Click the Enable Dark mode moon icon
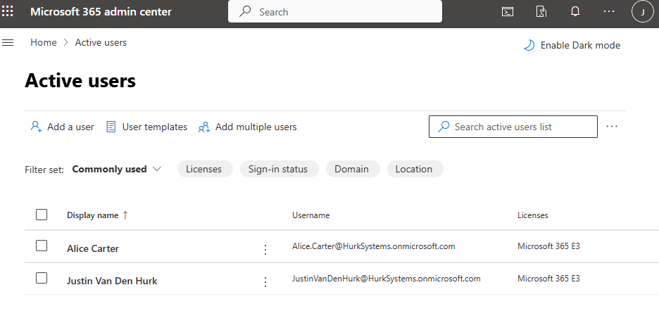 tap(529, 46)
